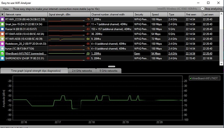Click the 22:18:56 last seen cell

(207, 58)
